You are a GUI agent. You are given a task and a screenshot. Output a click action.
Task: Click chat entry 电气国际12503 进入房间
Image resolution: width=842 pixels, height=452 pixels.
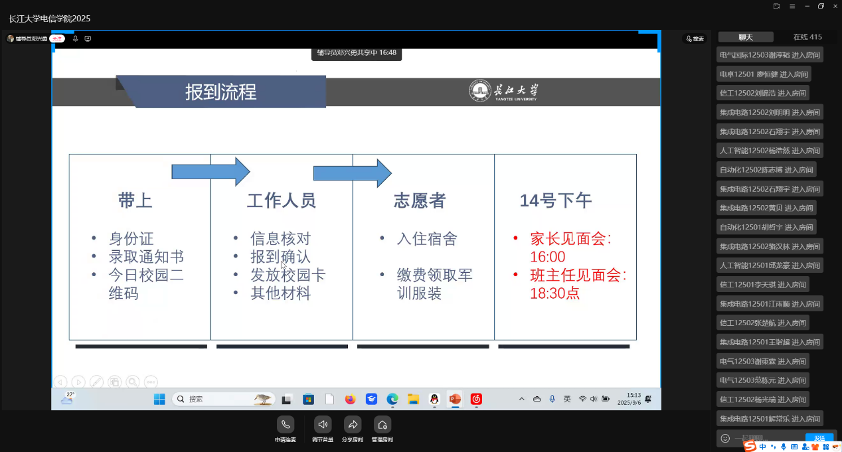tap(770, 55)
